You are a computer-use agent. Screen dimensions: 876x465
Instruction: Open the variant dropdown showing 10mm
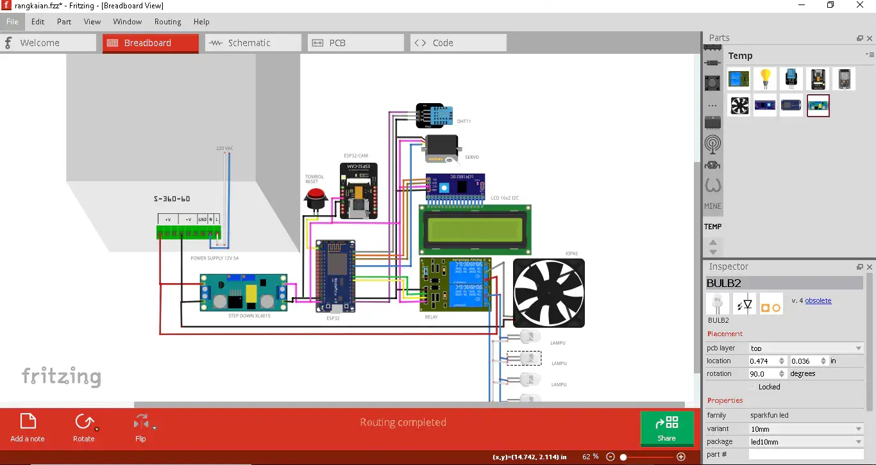point(806,429)
